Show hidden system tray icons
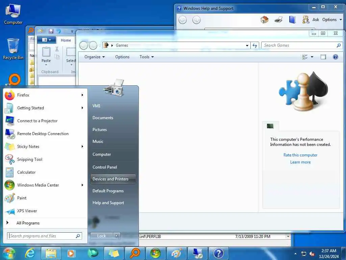Screen dimensions: 346x260 (295, 254)
